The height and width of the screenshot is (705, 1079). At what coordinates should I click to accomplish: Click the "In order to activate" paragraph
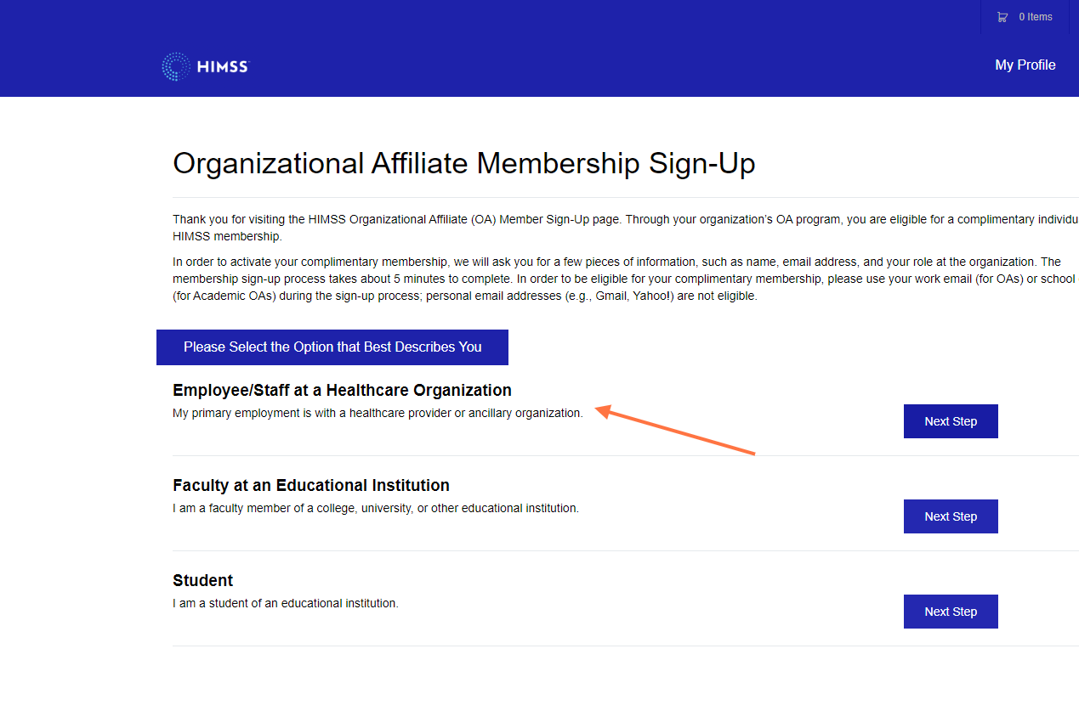[626, 279]
